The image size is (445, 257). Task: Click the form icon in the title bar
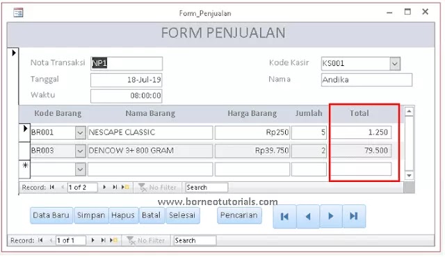[18, 13]
